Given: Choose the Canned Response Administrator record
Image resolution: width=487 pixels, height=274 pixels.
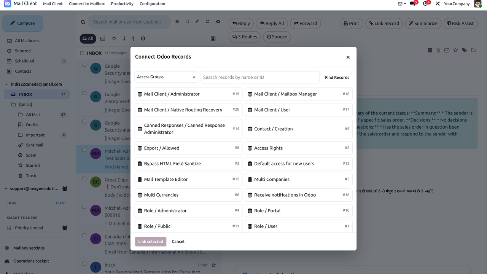Looking at the screenshot, I should 188,129.
